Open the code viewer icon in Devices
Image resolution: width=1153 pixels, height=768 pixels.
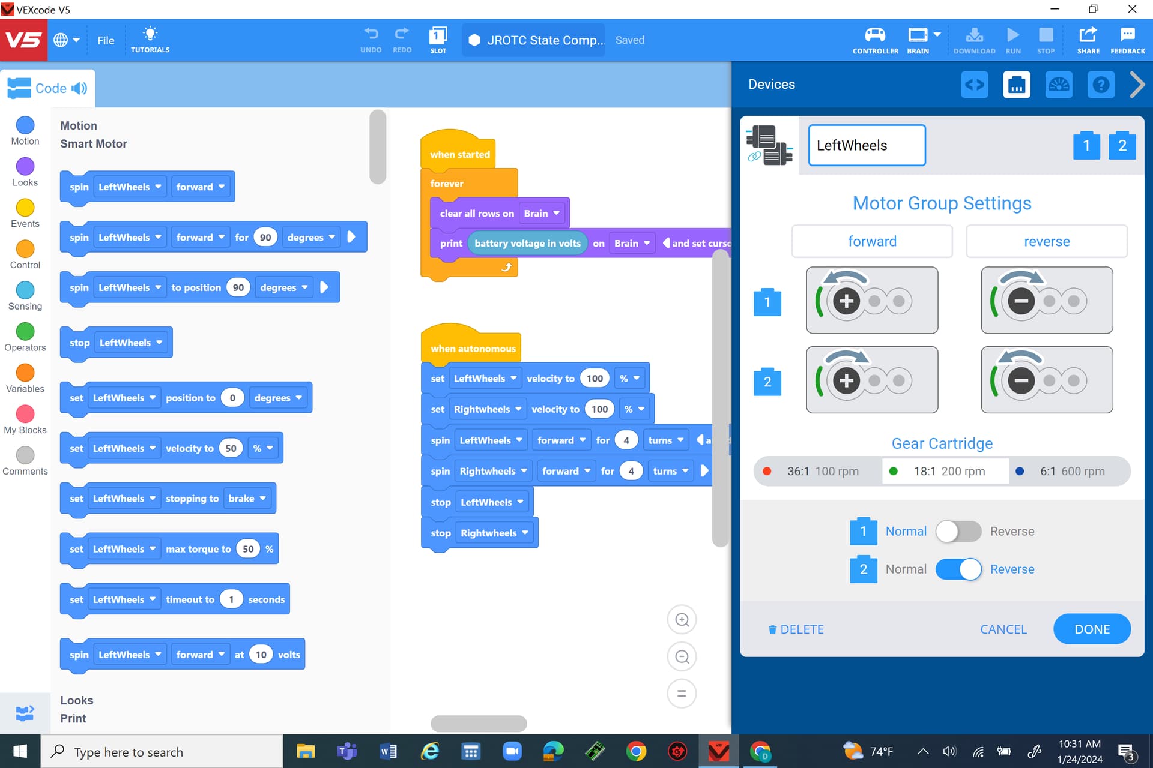coord(974,85)
